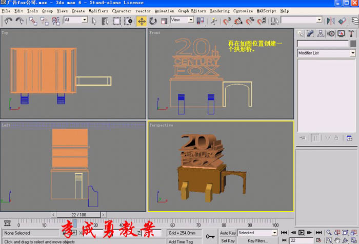Click the Align tool icon
This screenshot has width=359, height=244.
(342, 21)
